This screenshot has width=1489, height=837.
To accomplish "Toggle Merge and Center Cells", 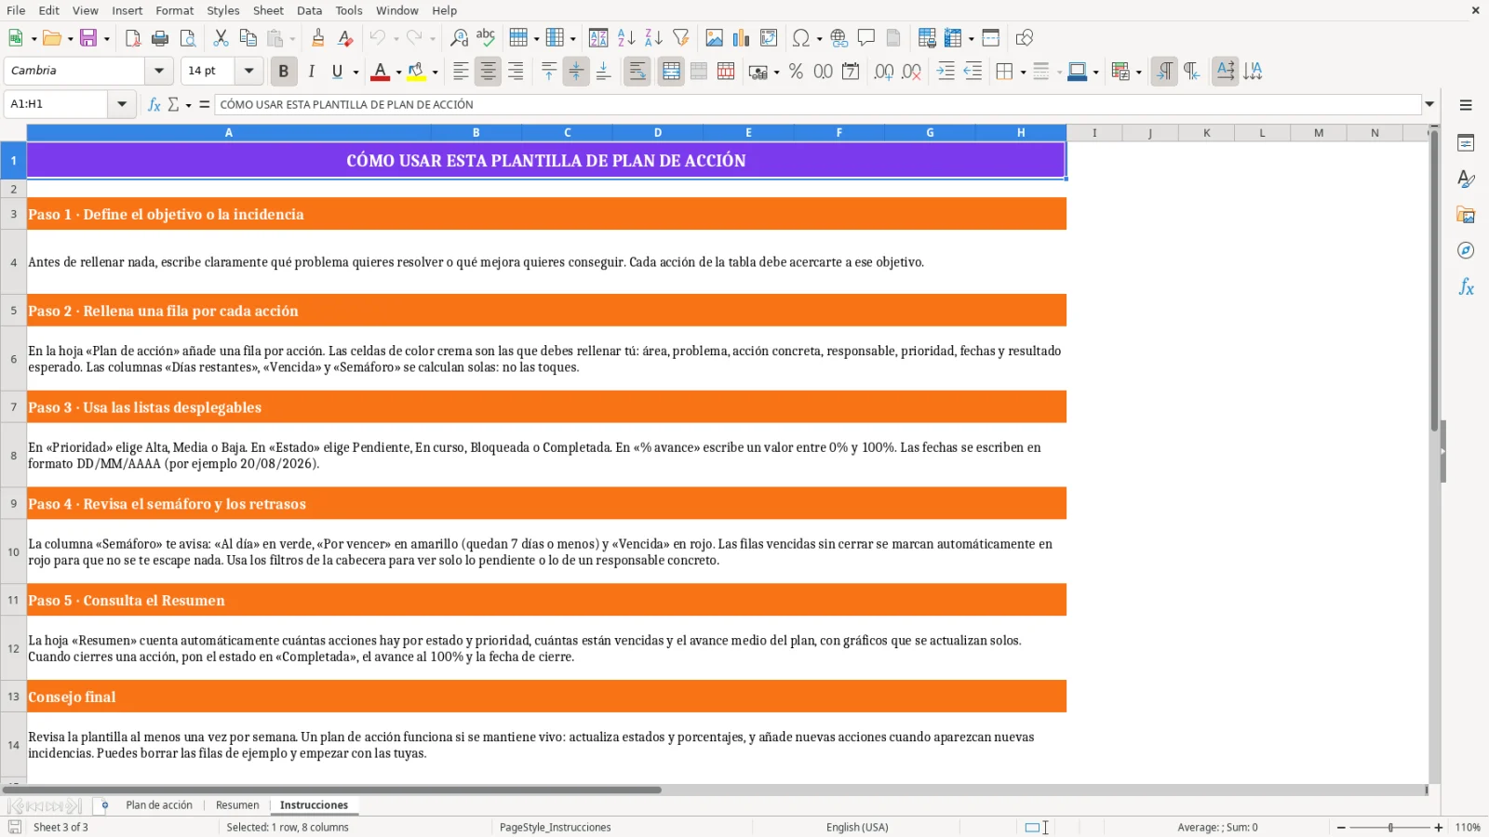I will click(x=671, y=72).
